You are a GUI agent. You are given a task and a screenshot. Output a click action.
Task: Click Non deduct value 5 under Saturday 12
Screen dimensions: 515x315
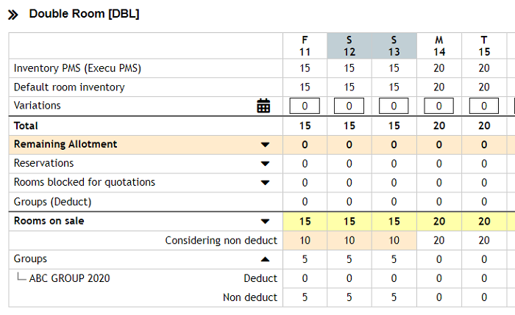point(349,297)
